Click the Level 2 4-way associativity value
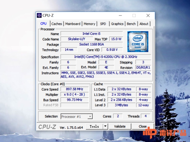 click(x=144, y=100)
